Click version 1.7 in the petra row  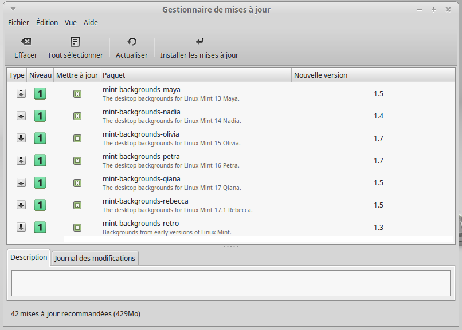tap(379, 161)
